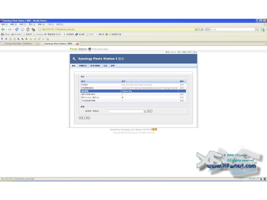Select the 使用者帳號 settings tab
This screenshot has height=200, width=267.
pyautogui.click(x=95, y=66)
